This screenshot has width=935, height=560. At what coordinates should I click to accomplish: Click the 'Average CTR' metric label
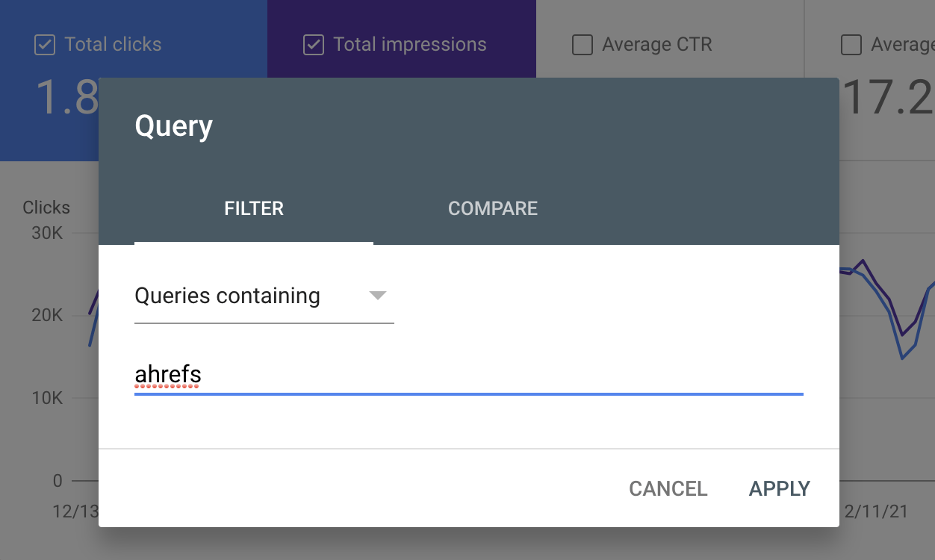[657, 45]
